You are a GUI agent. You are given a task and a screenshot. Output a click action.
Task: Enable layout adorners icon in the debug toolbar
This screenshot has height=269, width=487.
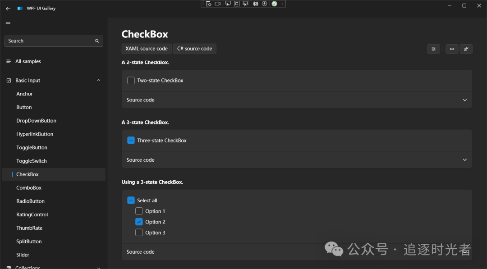[x=236, y=4]
